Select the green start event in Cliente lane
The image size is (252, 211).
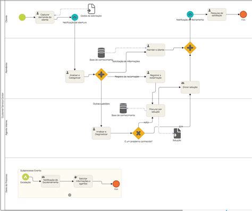pyautogui.click(x=22, y=17)
